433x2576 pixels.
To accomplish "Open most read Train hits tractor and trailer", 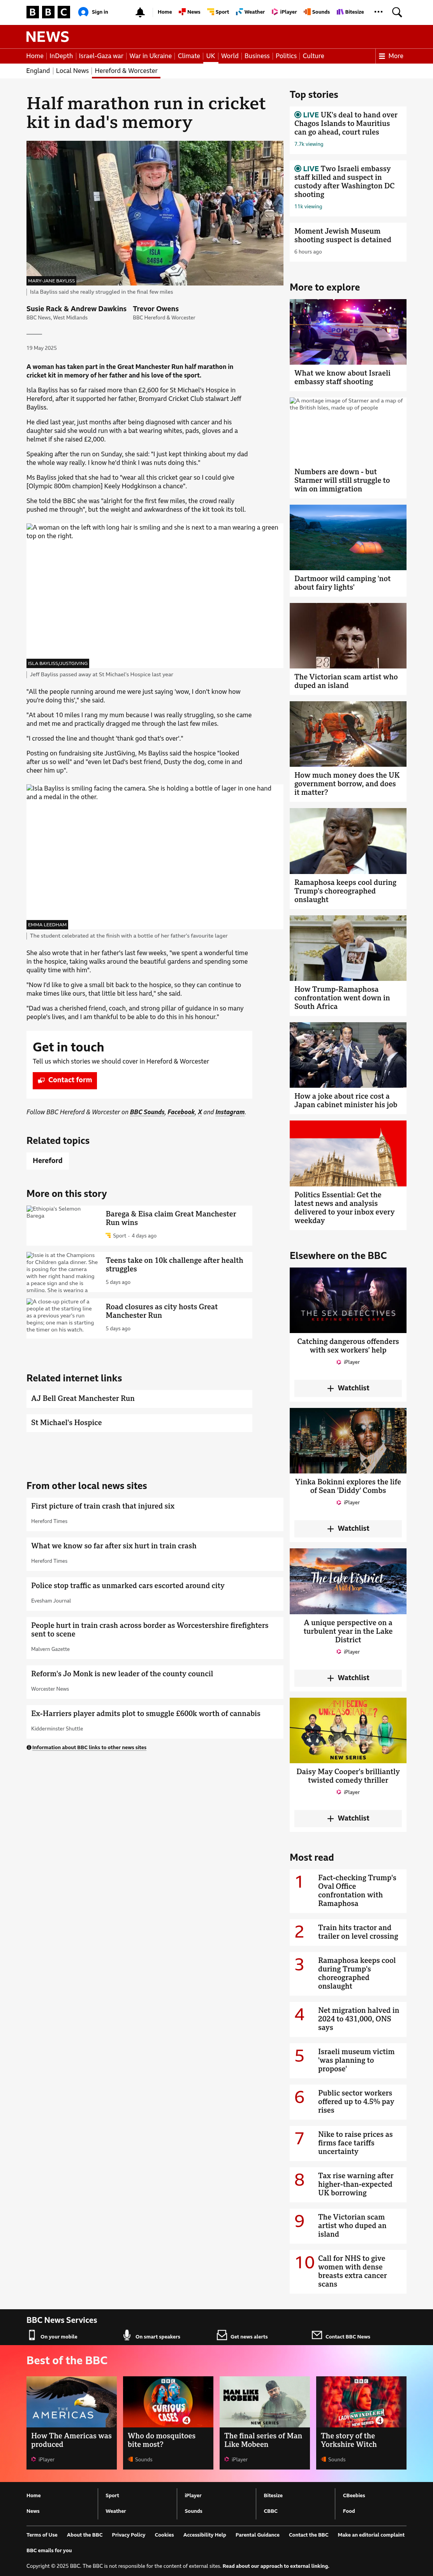I will [358, 1932].
